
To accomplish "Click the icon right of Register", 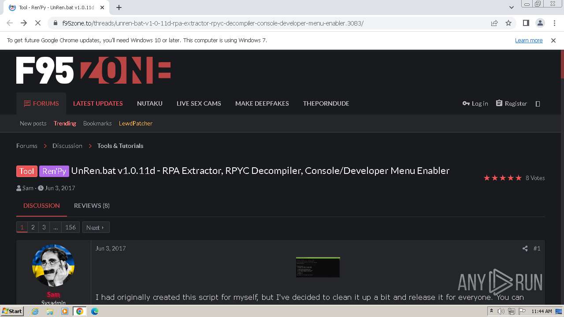I will coord(538,104).
